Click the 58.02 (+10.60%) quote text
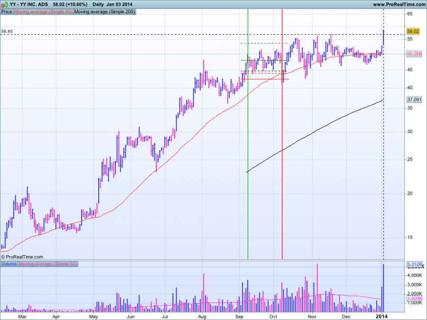The width and height of the screenshot is (427, 320). point(70,4)
